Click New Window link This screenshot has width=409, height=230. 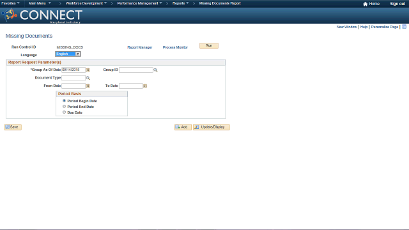tap(346, 27)
